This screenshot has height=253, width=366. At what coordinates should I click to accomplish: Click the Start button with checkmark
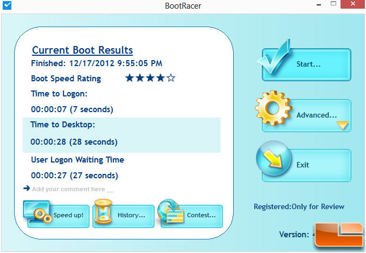tap(306, 64)
